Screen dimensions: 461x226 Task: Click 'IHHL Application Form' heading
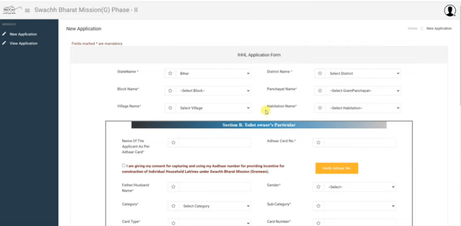259,55
